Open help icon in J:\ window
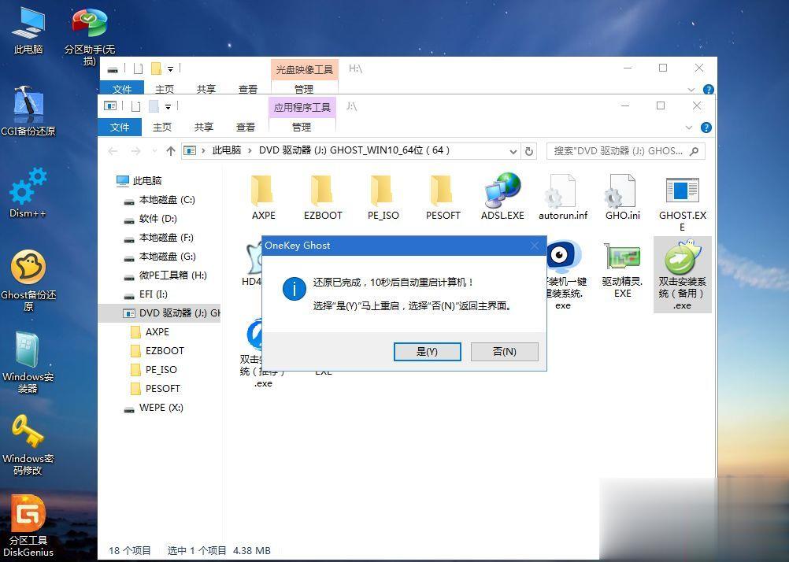 coord(706,128)
